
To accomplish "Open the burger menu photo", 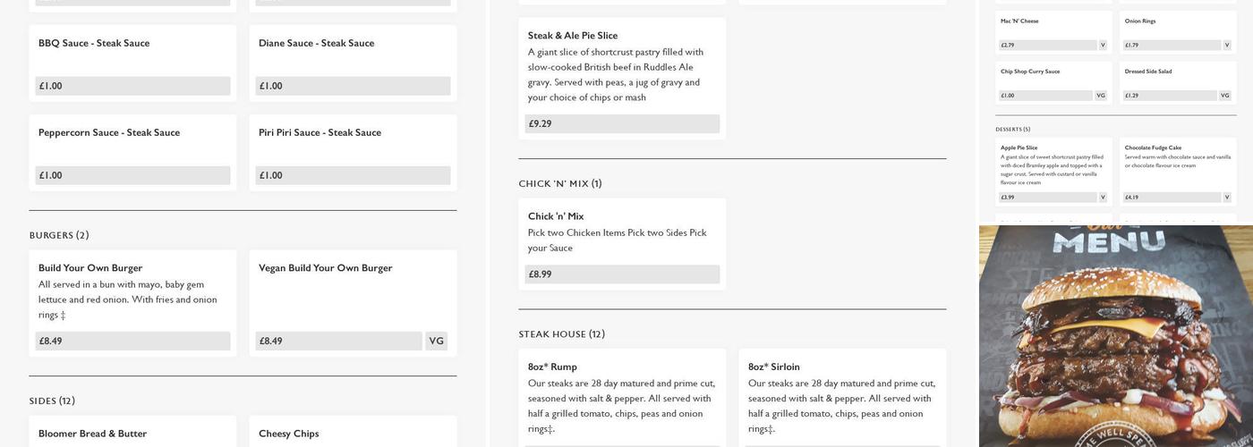I will [x=1115, y=335].
